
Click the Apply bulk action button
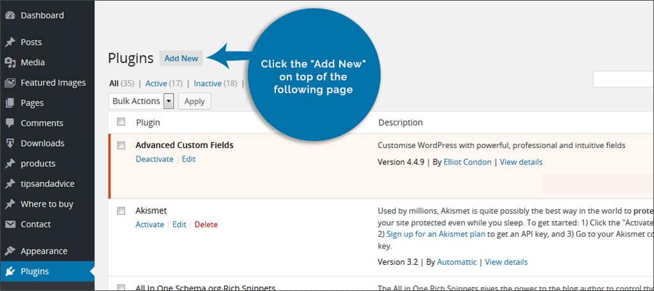point(194,101)
